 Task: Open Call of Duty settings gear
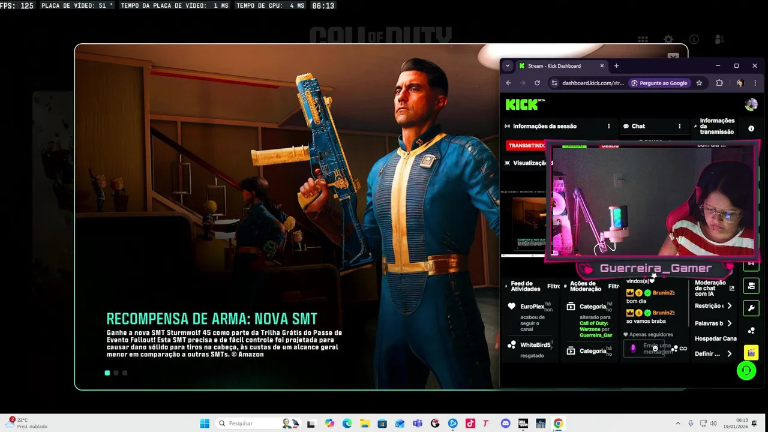click(668, 40)
